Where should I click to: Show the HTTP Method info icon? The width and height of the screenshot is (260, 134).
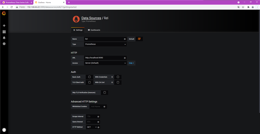click(x=98, y=127)
